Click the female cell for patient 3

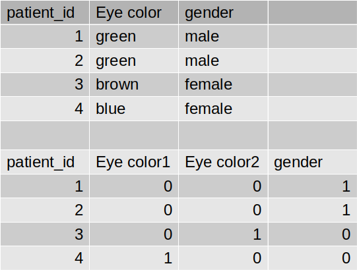pyautogui.click(x=223, y=84)
